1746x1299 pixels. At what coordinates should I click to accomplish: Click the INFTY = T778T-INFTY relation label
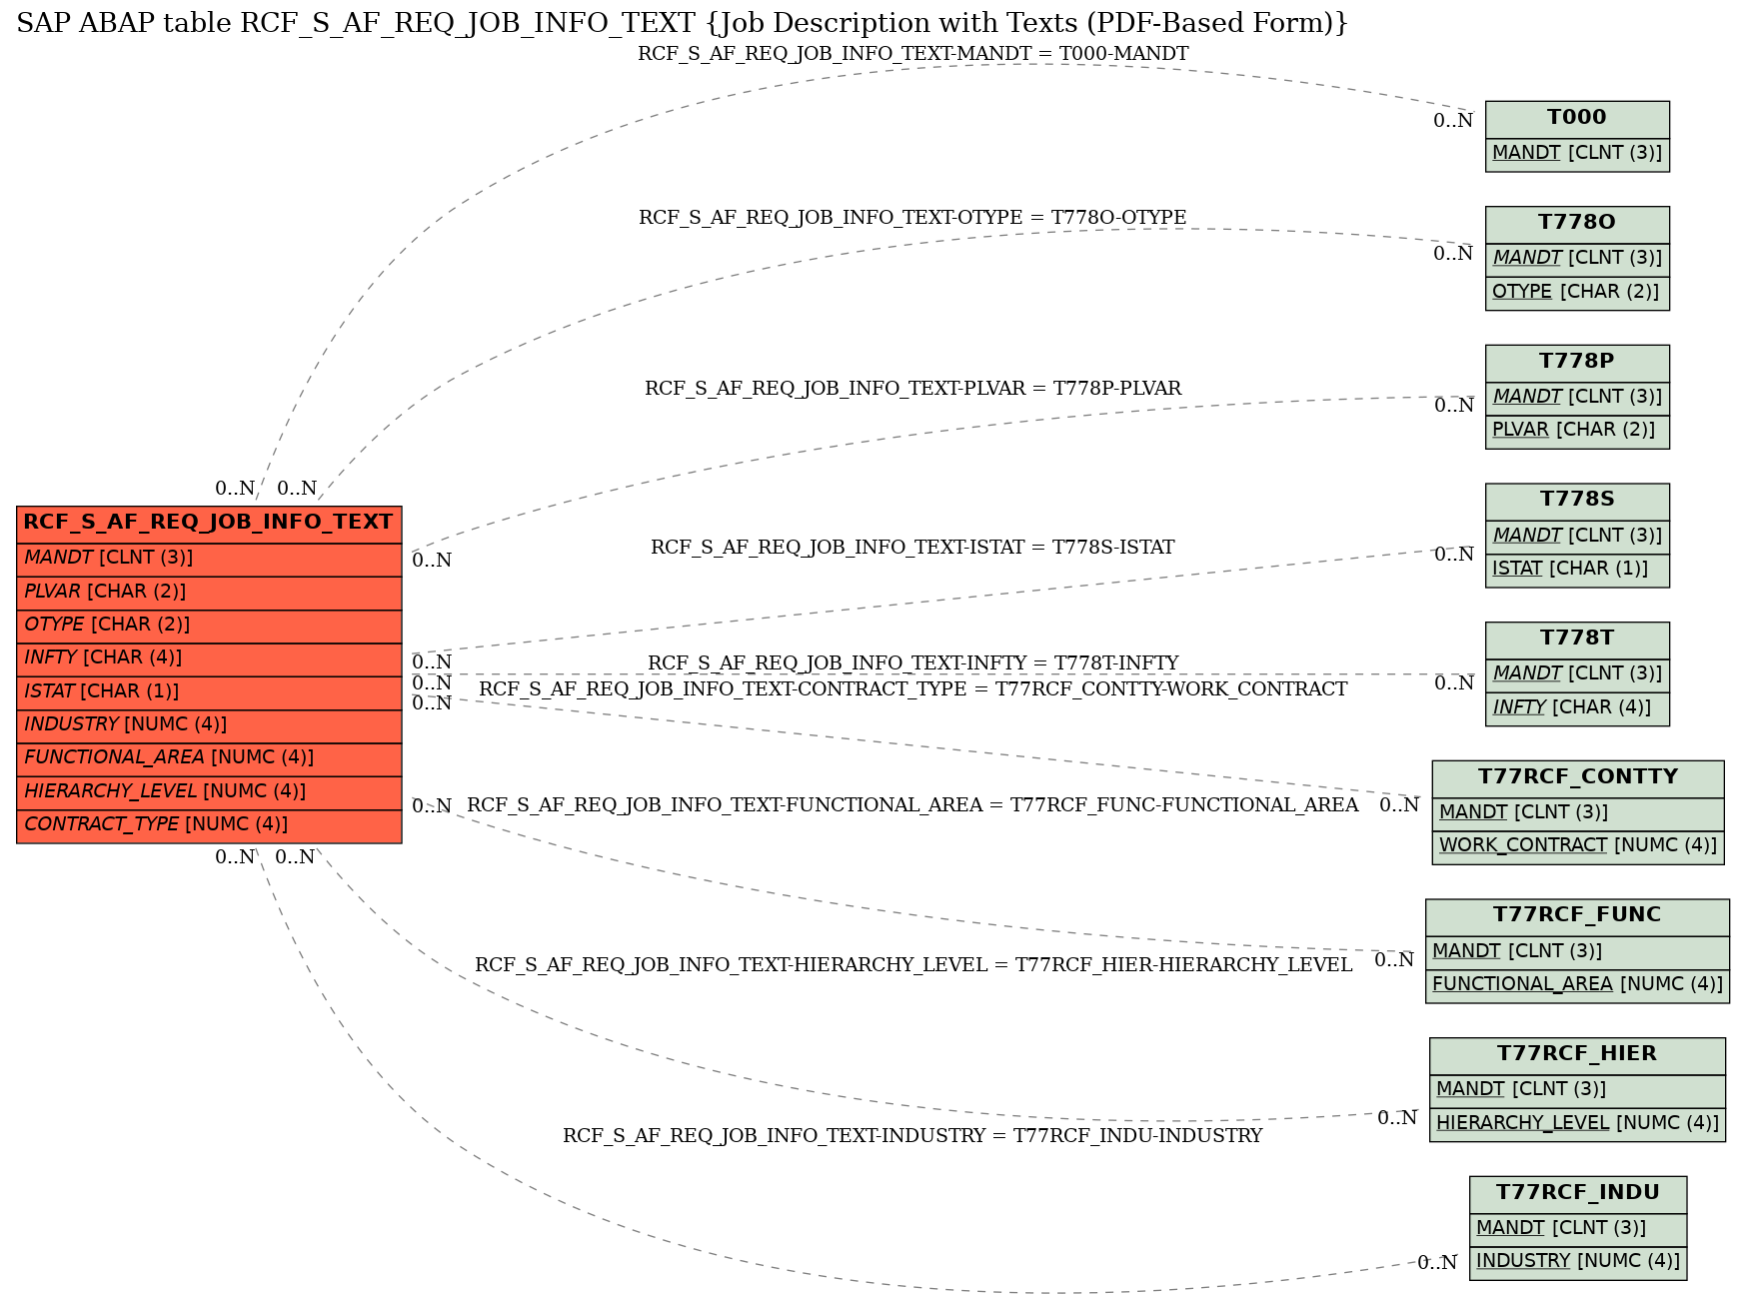[912, 663]
